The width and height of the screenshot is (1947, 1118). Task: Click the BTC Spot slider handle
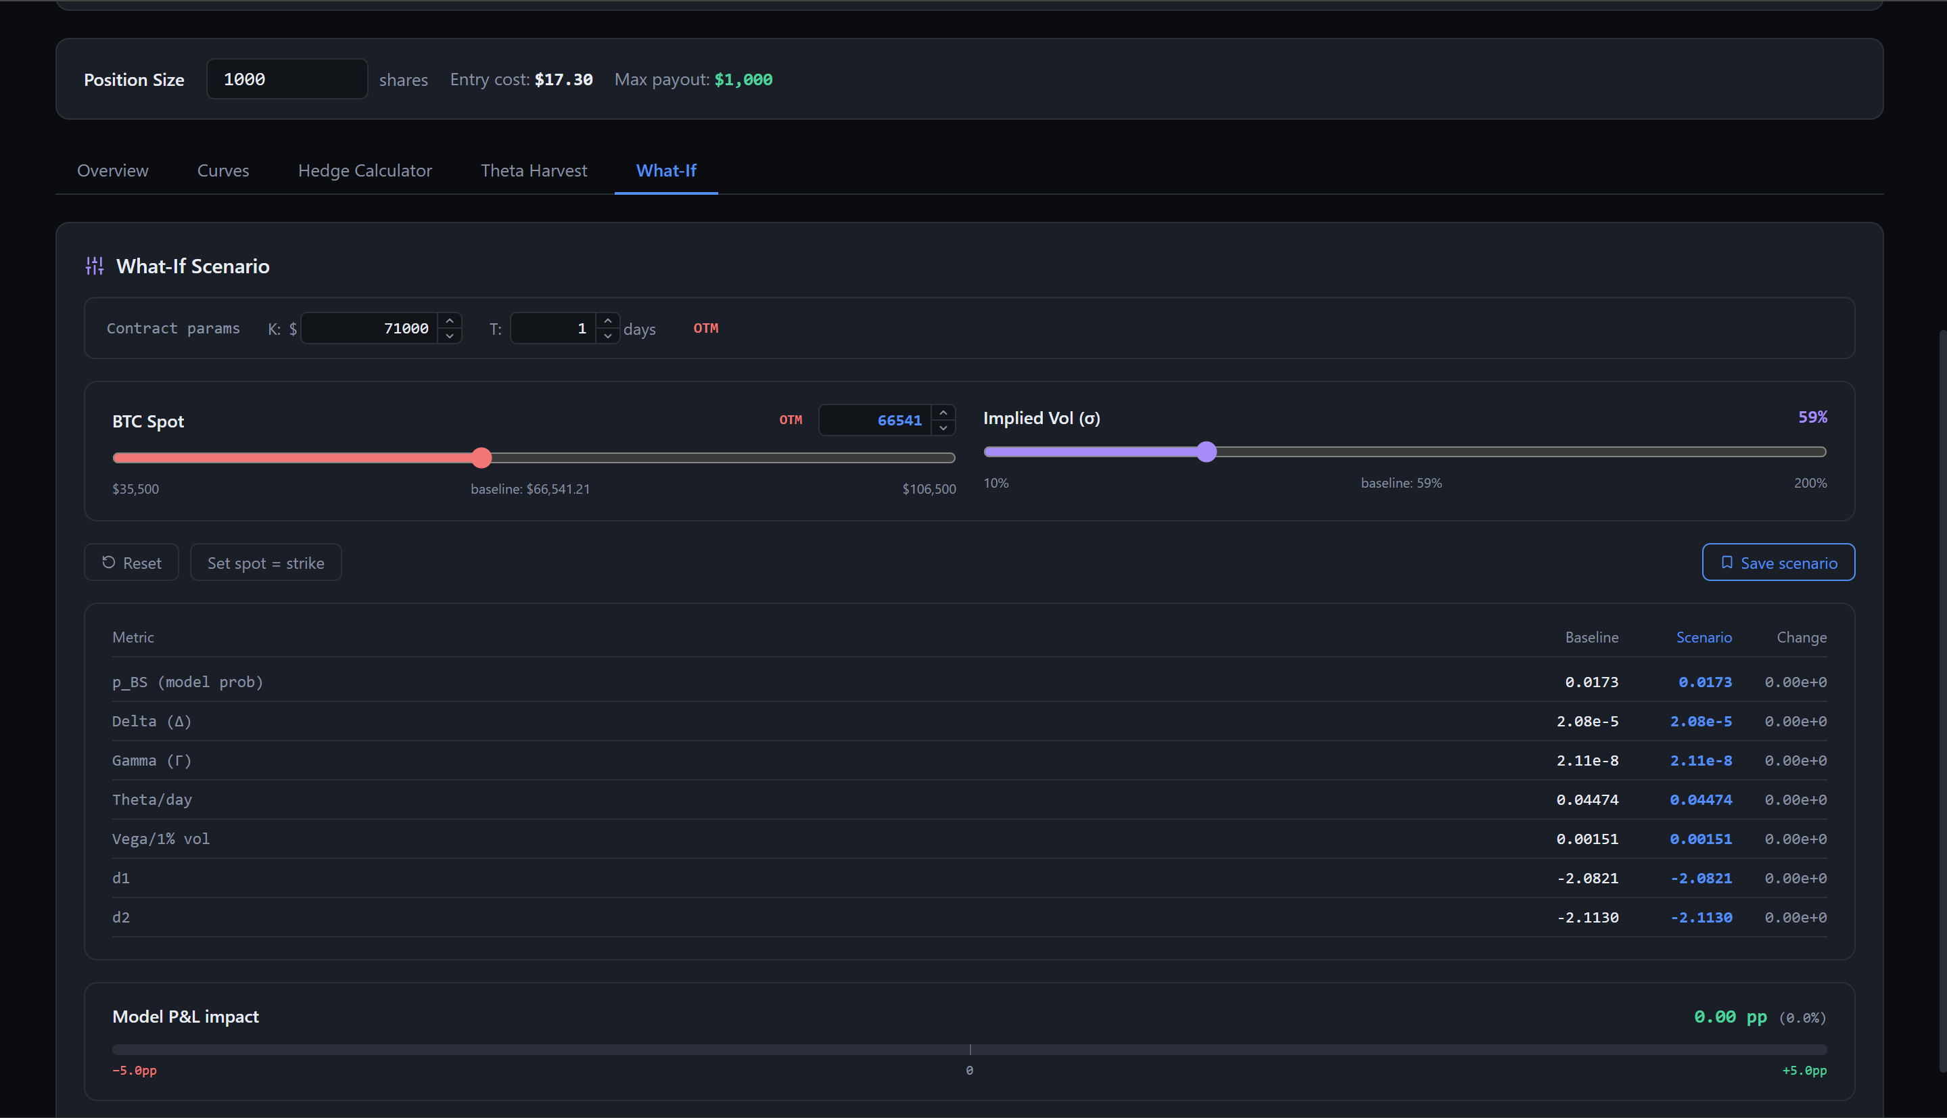[x=482, y=459]
